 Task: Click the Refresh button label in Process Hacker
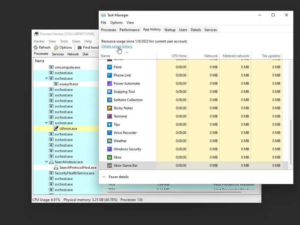(x=45, y=47)
